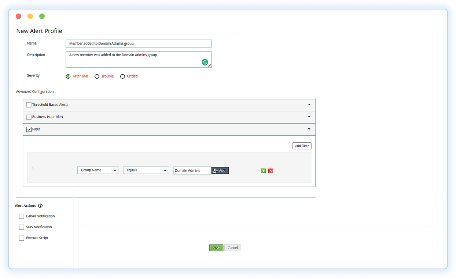Collapse the Filter section with its chevron

tap(309, 129)
